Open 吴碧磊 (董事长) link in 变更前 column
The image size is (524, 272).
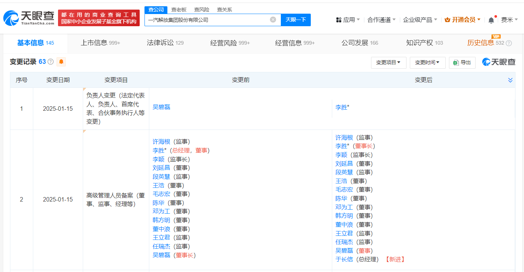(161, 255)
